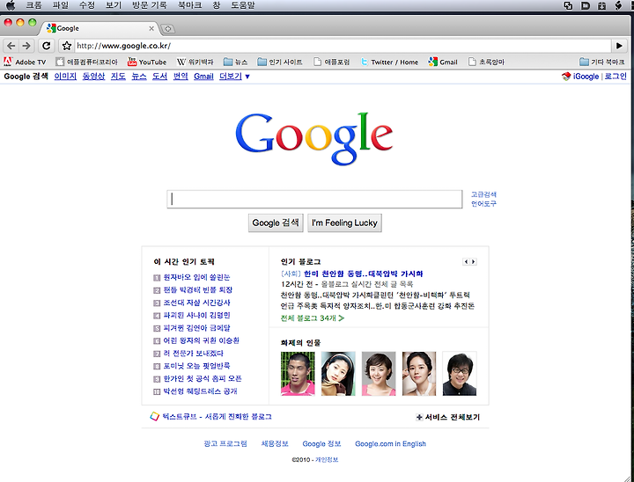Open the 번역 link in top navigation
Viewport: 634px width, 482px height.
(x=181, y=77)
